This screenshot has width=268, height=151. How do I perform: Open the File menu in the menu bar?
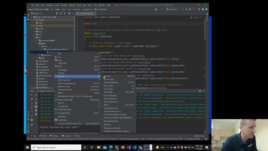click(33, 5)
